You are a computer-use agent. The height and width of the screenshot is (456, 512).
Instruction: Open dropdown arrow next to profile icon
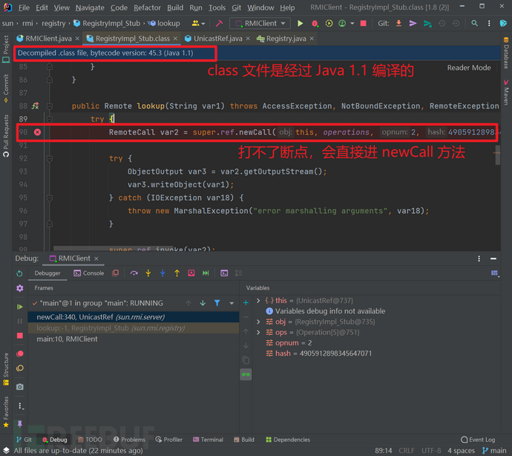tap(352, 24)
